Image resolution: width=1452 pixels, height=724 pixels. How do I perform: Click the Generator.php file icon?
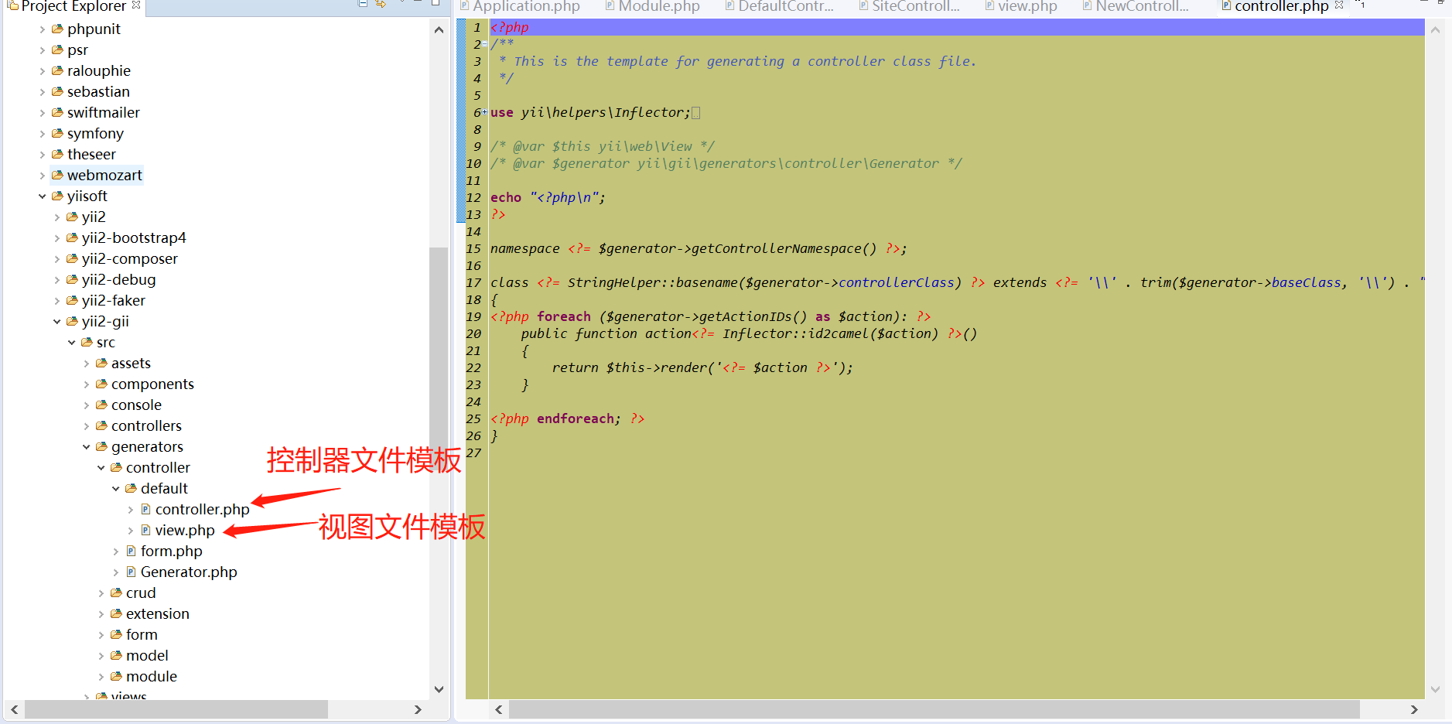pyautogui.click(x=131, y=572)
